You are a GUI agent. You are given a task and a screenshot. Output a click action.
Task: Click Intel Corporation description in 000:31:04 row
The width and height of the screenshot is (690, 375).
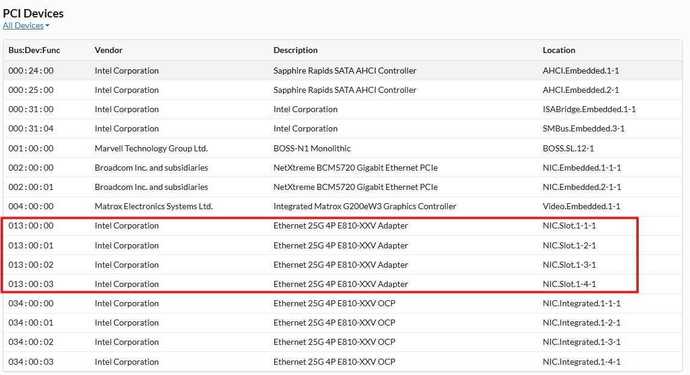click(305, 129)
